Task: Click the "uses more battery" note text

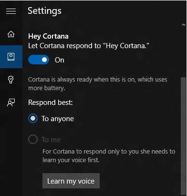Action: point(98,83)
